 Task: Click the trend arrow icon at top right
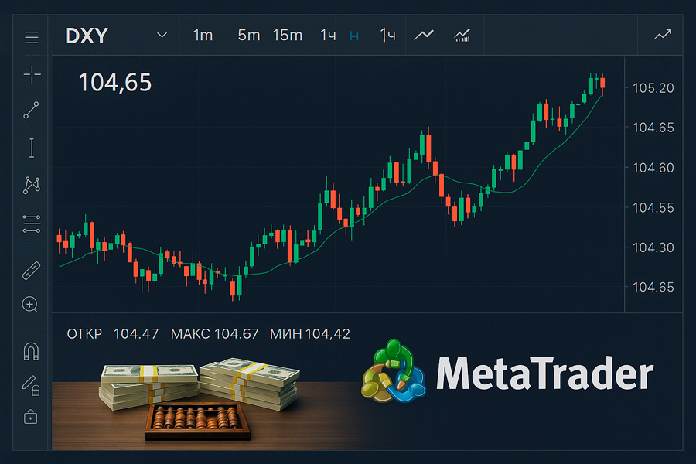pos(662,35)
